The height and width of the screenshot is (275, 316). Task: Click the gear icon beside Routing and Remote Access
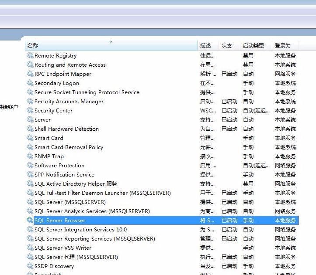(x=30, y=65)
